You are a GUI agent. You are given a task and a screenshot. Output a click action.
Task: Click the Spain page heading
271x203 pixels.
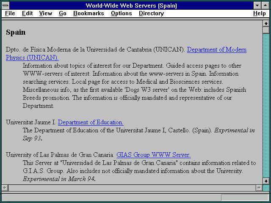[x=16, y=32]
